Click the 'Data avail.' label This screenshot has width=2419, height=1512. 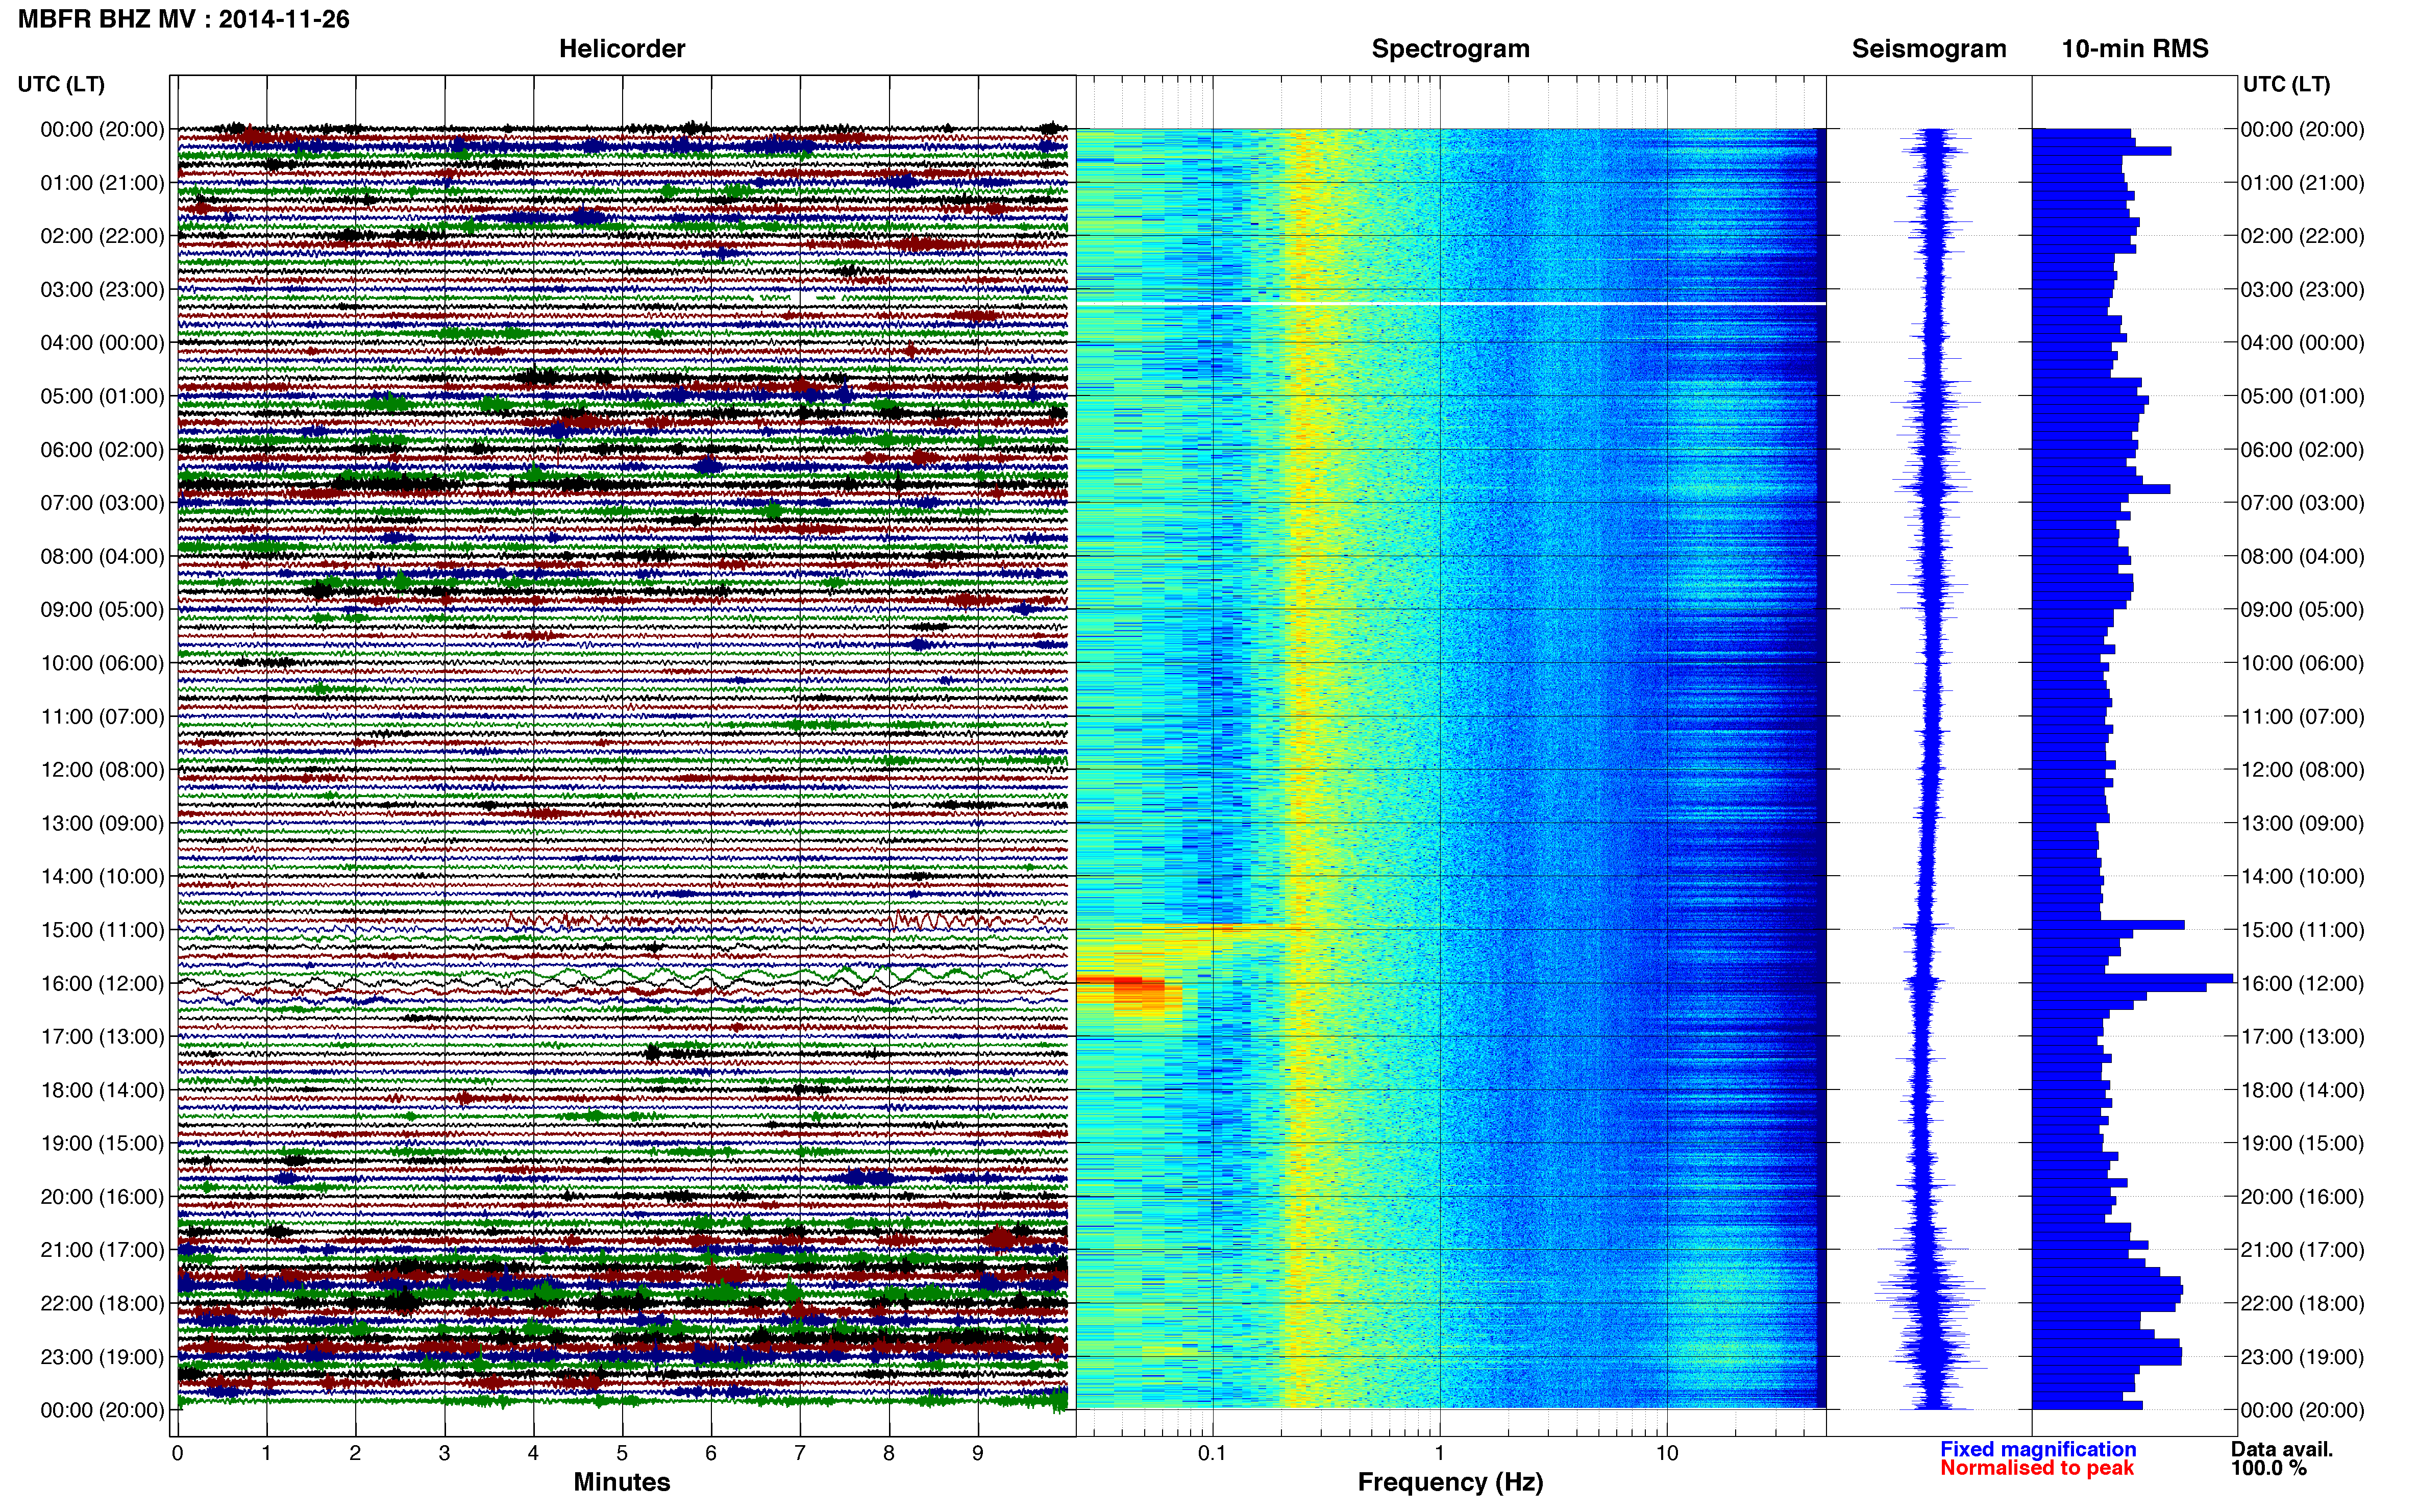coord(2282,1449)
